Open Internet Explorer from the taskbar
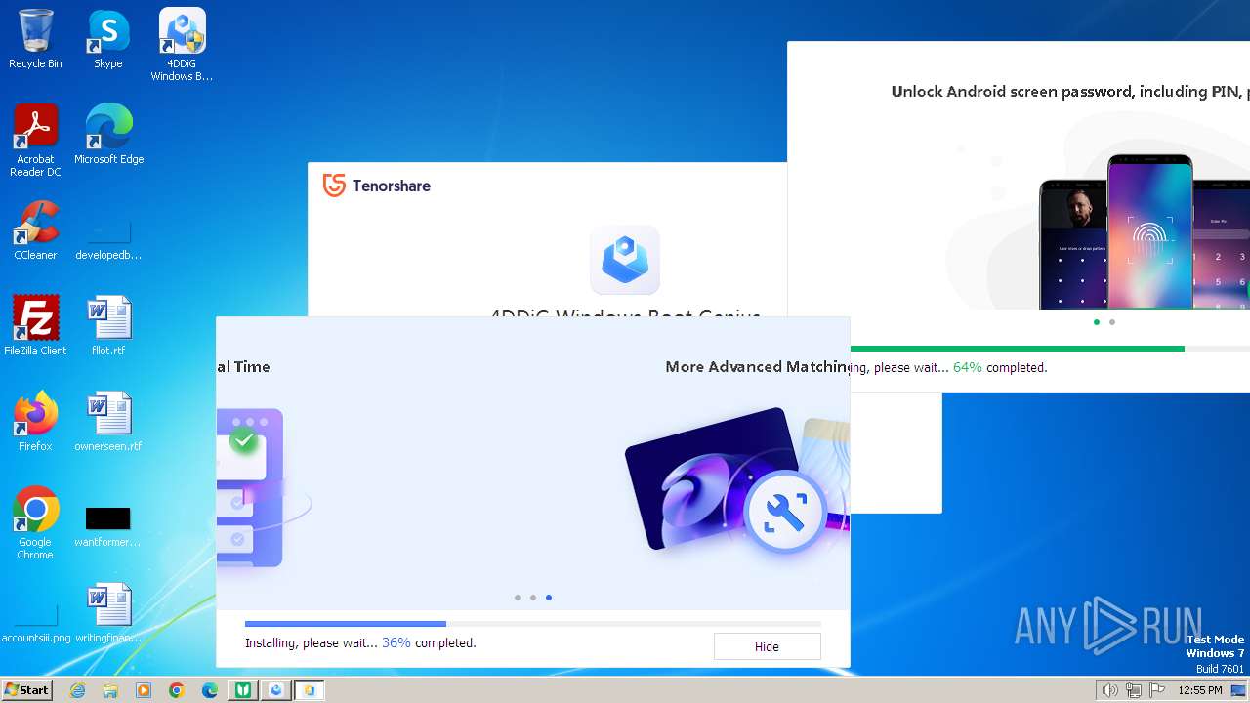Viewport: 1250px width, 703px height. point(78,690)
